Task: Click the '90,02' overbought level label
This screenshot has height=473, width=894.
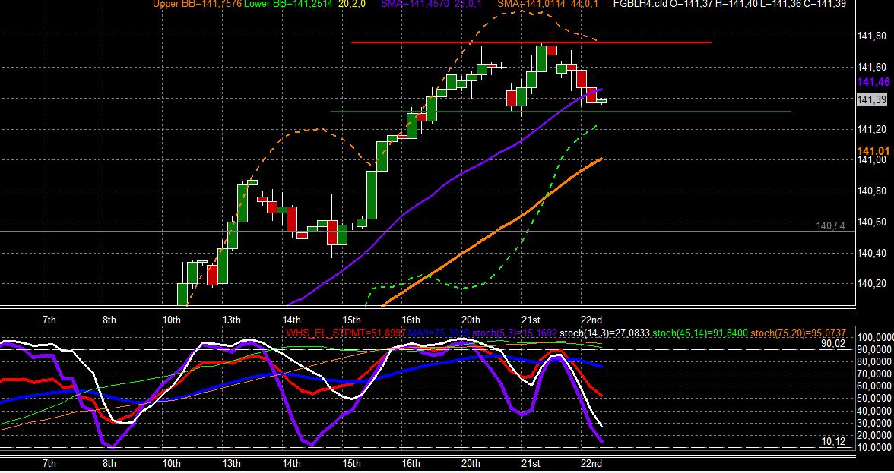Action: pos(833,344)
